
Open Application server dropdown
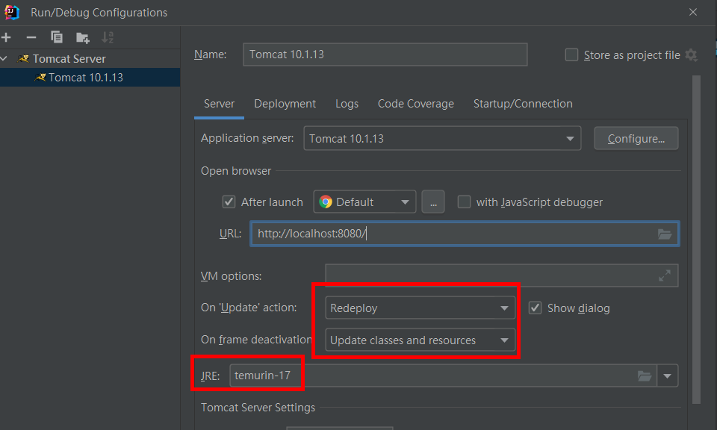[442, 138]
